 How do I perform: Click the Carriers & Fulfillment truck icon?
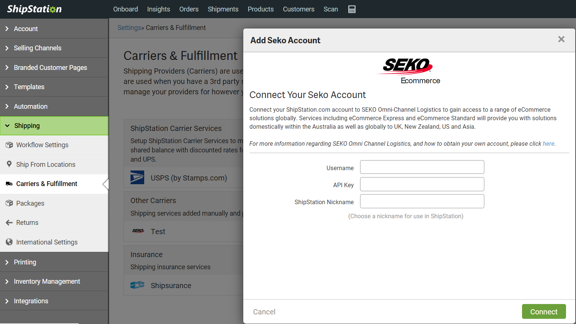point(9,184)
